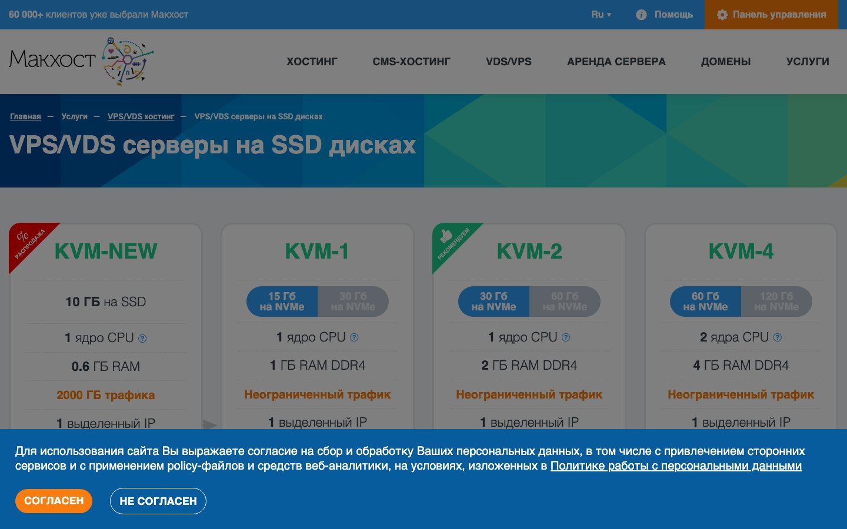Open the АРЕНДА СЕРВЕРА menu

(x=616, y=62)
